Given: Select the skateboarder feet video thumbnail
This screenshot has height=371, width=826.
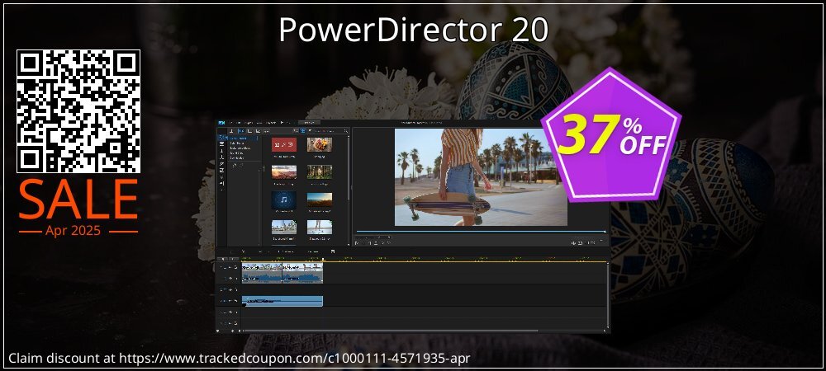Looking at the screenshot, I should [x=319, y=227].
